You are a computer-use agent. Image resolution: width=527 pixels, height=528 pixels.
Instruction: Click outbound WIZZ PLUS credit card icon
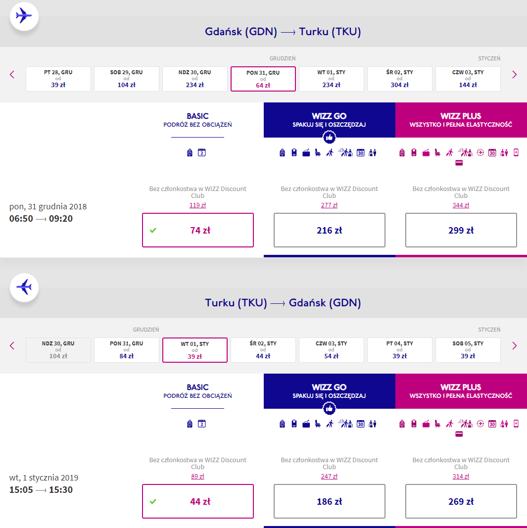(459, 163)
